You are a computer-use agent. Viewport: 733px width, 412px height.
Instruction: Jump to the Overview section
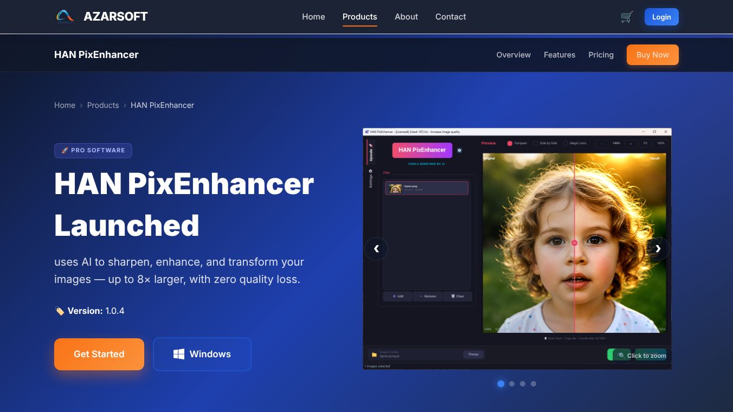click(x=513, y=55)
